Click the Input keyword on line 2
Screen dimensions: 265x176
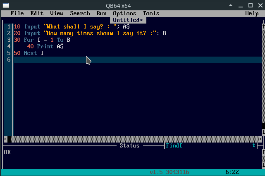click(x=32, y=33)
